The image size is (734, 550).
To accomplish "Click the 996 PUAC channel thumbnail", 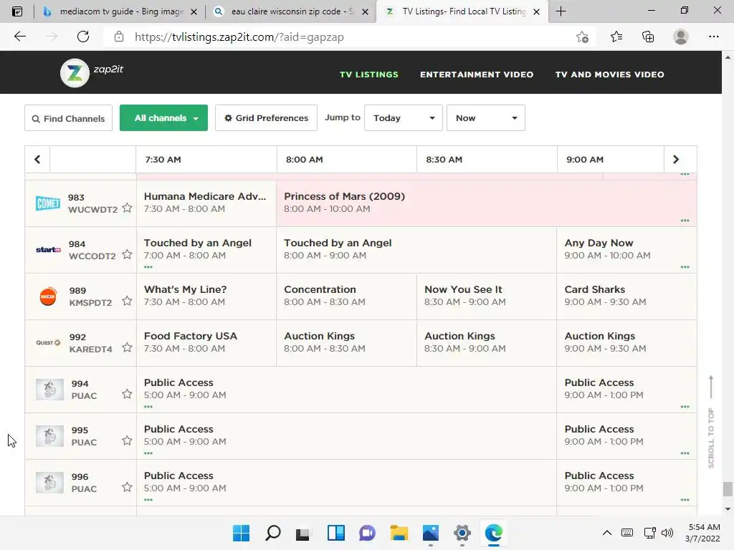I will coord(49,483).
